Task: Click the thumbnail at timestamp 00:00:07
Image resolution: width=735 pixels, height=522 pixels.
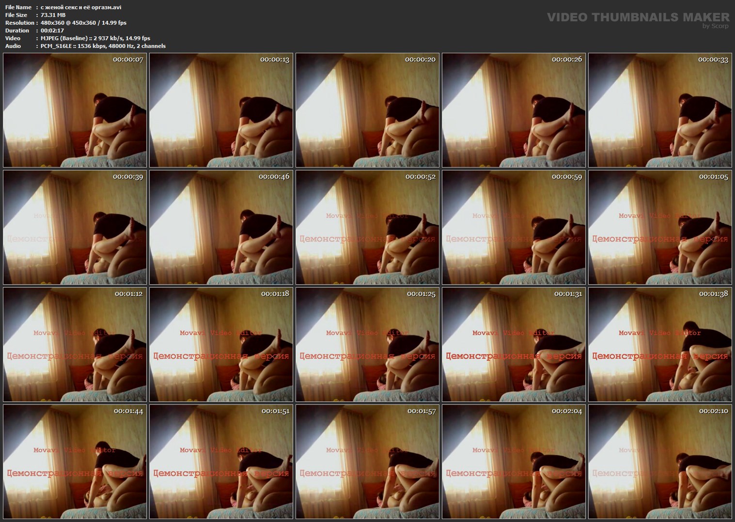Action: 75,110
